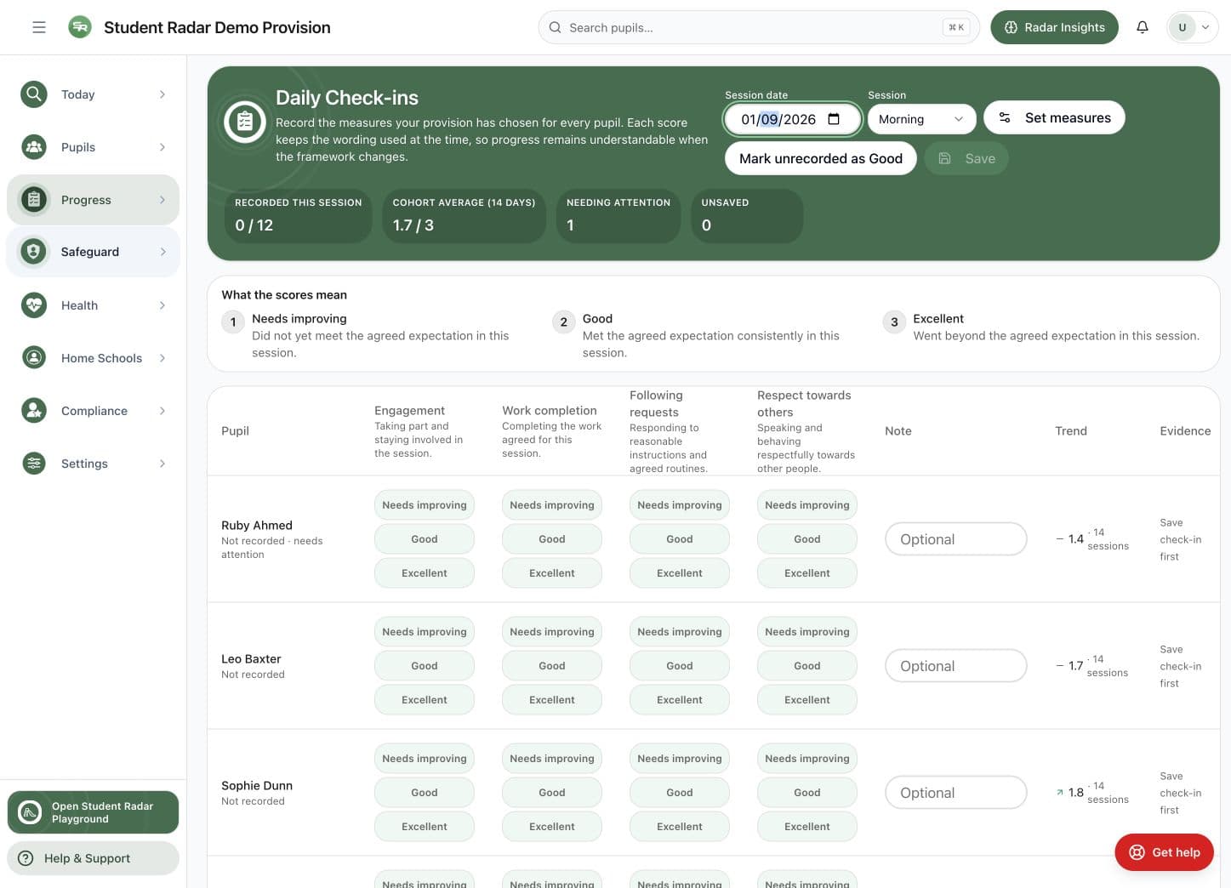Expand the Settings chevron
This screenshot has height=888, width=1231.
click(162, 464)
